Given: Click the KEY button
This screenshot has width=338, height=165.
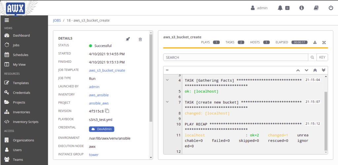Looking at the screenshot, I should tap(322, 58).
